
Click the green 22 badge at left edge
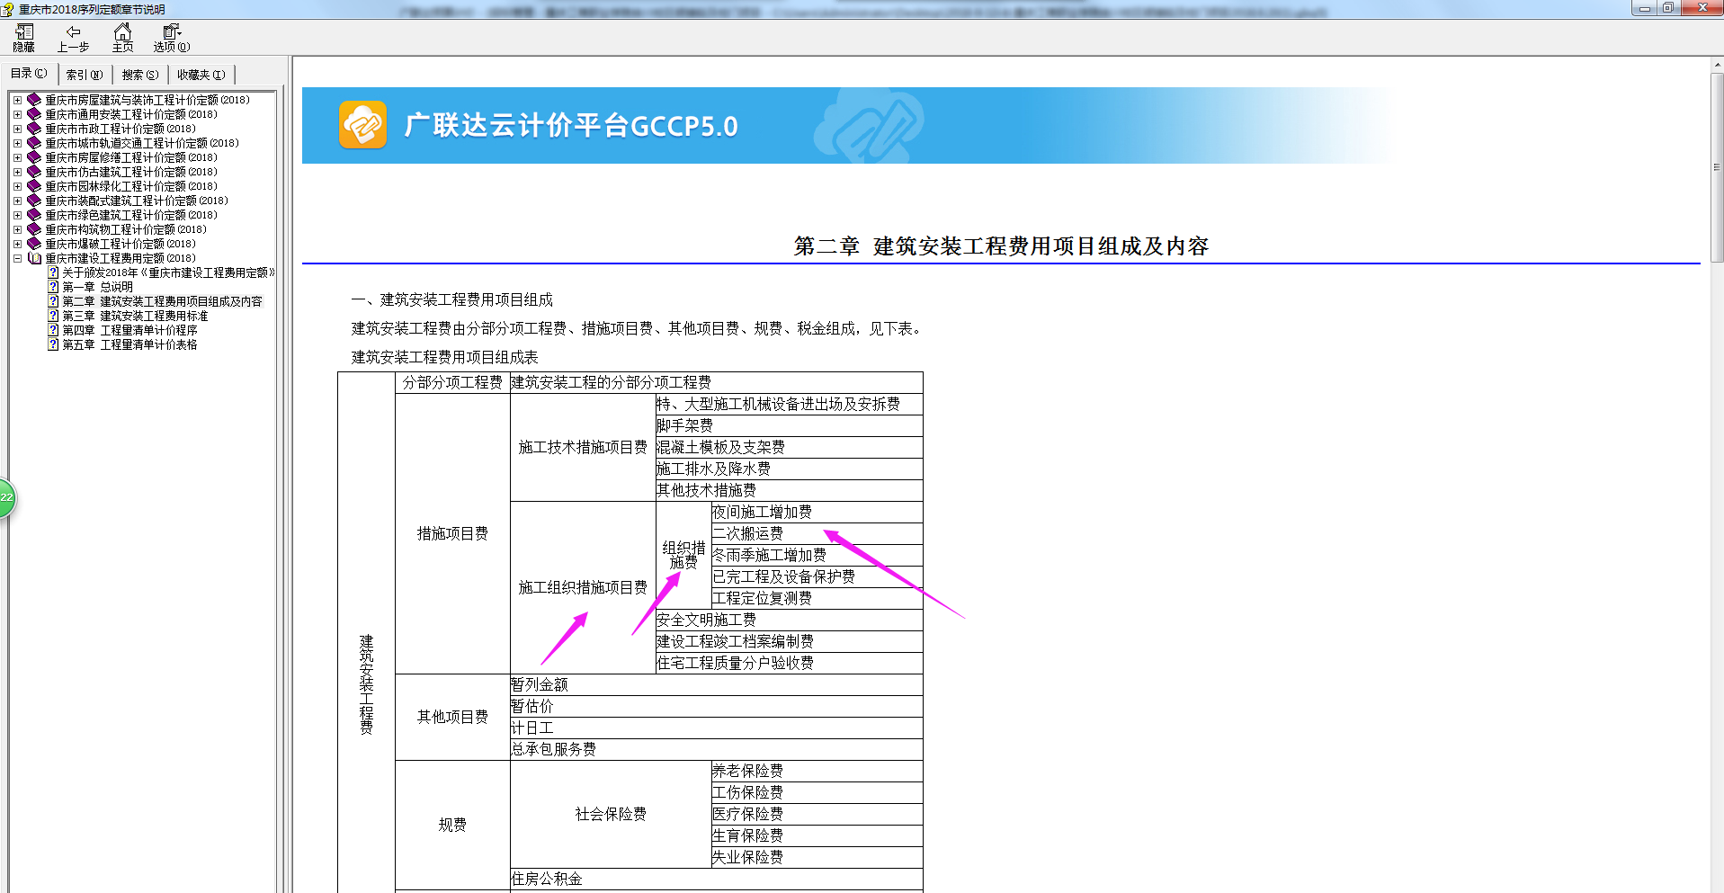[x=5, y=498]
